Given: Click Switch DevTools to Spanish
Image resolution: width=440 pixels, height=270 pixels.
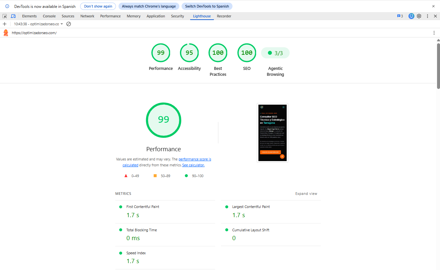Looking at the screenshot, I should coord(207,6).
